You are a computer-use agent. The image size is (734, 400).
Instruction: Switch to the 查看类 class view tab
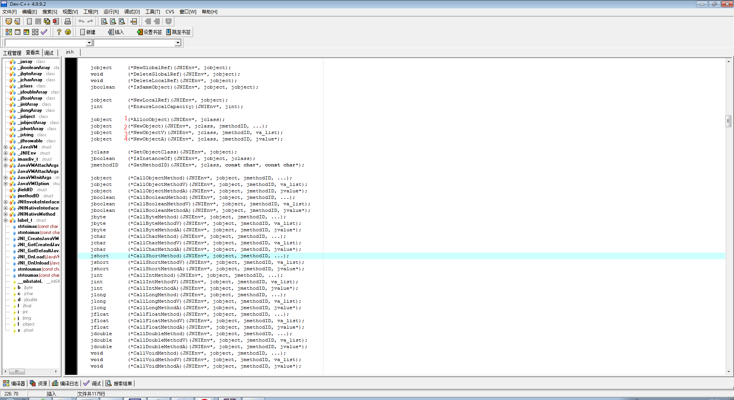coord(32,53)
